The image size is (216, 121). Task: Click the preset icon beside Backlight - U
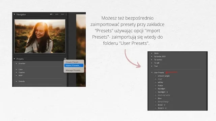tap(156, 92)
